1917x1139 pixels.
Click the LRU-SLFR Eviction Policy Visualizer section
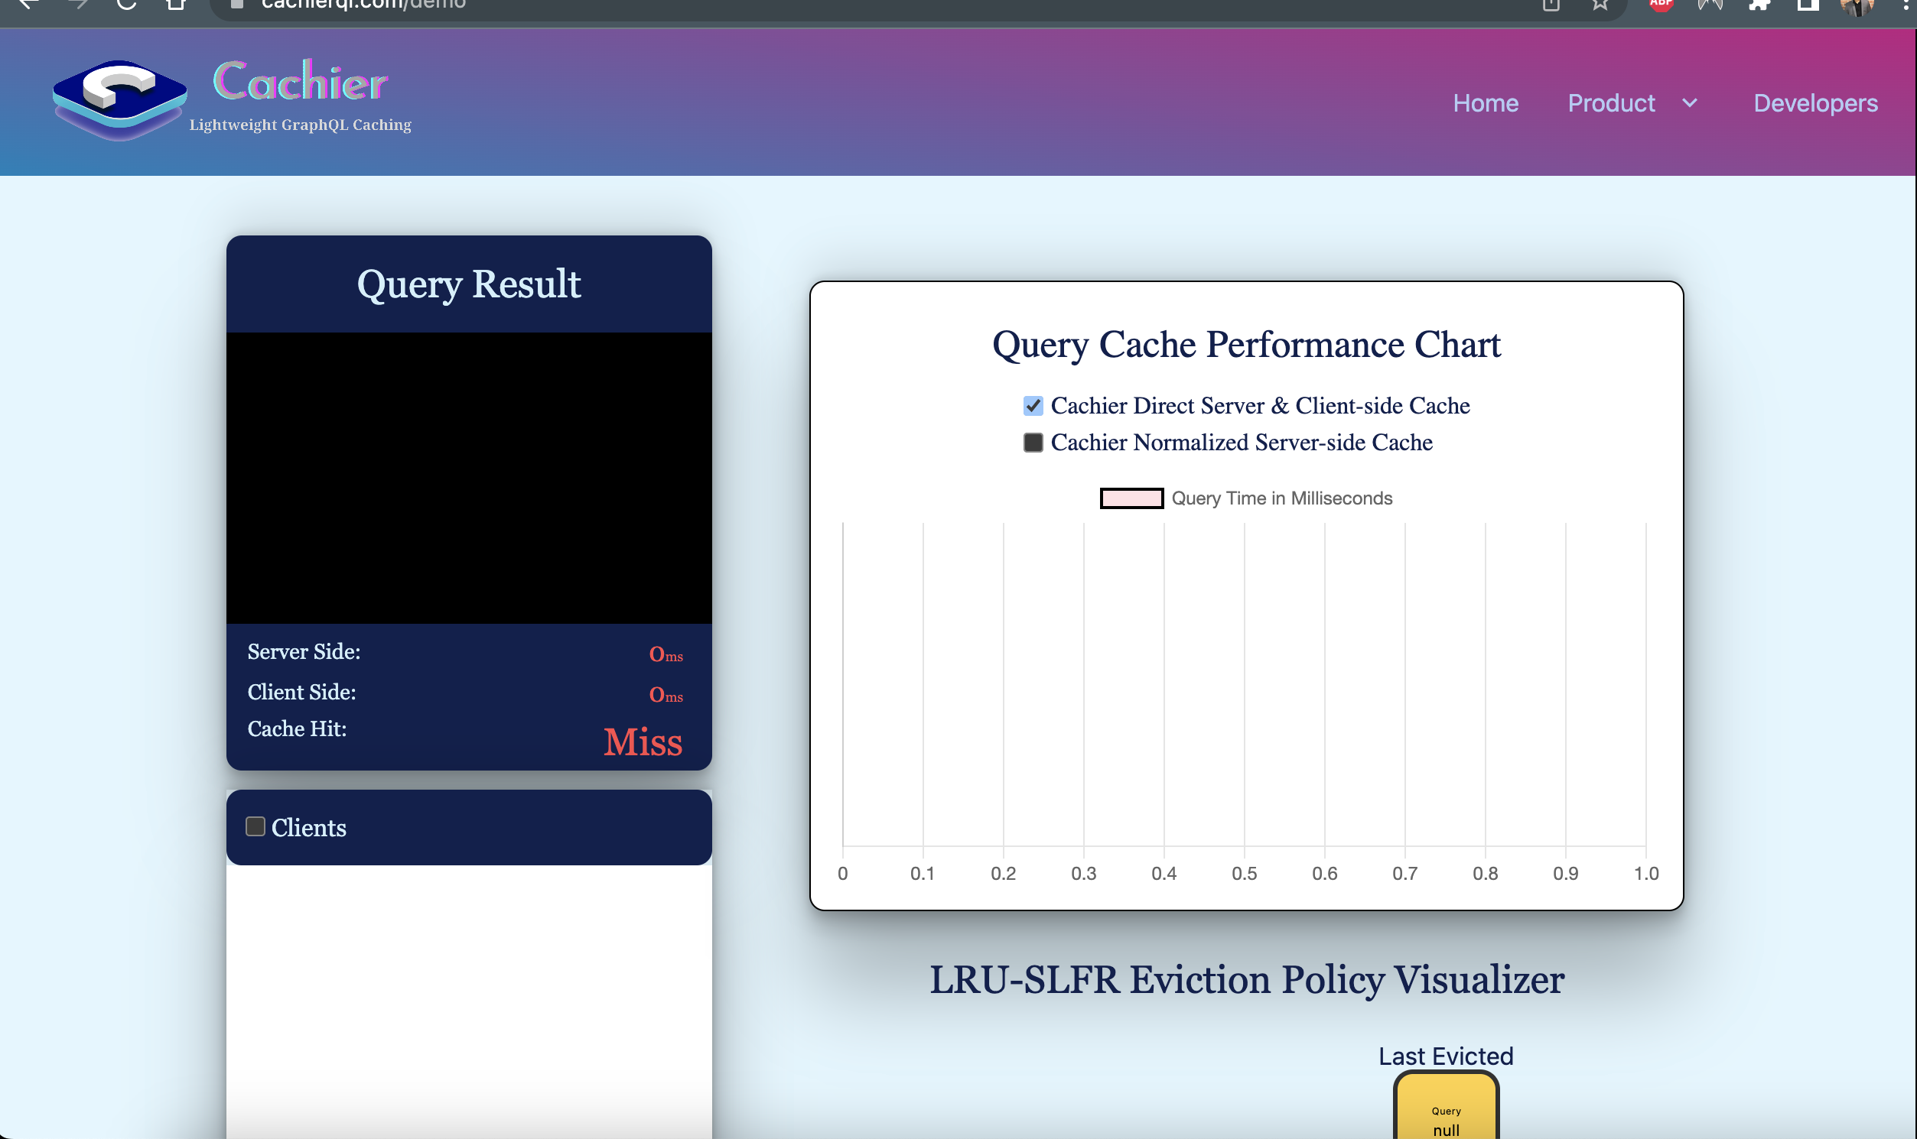click(1245, 979)
